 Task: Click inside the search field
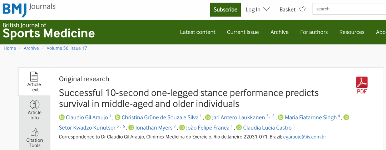tap(348, 9)
